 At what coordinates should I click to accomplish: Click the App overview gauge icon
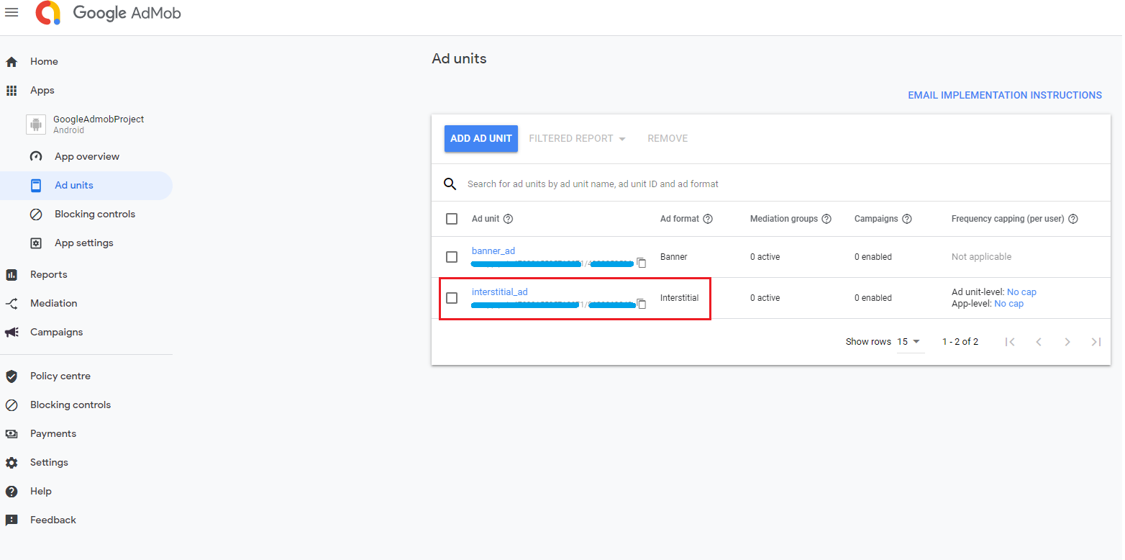[36, 156]
